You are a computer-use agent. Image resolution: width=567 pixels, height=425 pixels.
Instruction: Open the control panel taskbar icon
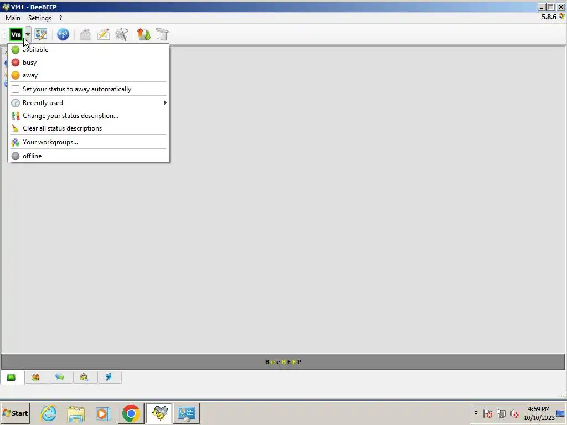[187, 413]
